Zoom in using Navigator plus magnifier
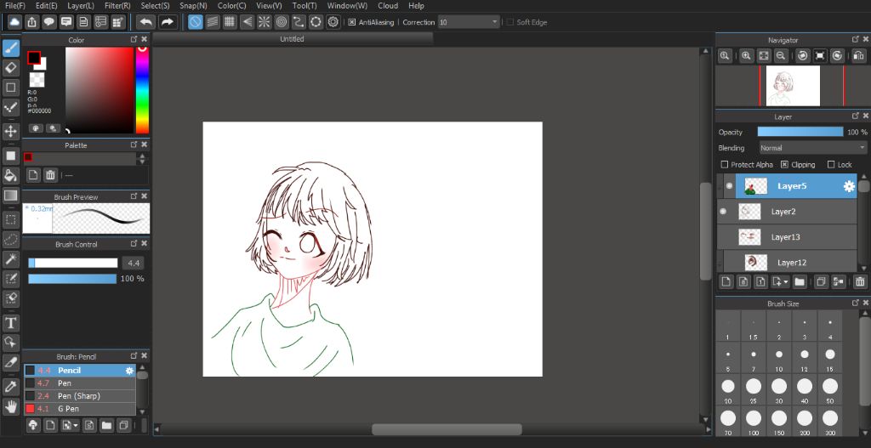The height and width of the screenshot is (448, 871). pos(746,55)
